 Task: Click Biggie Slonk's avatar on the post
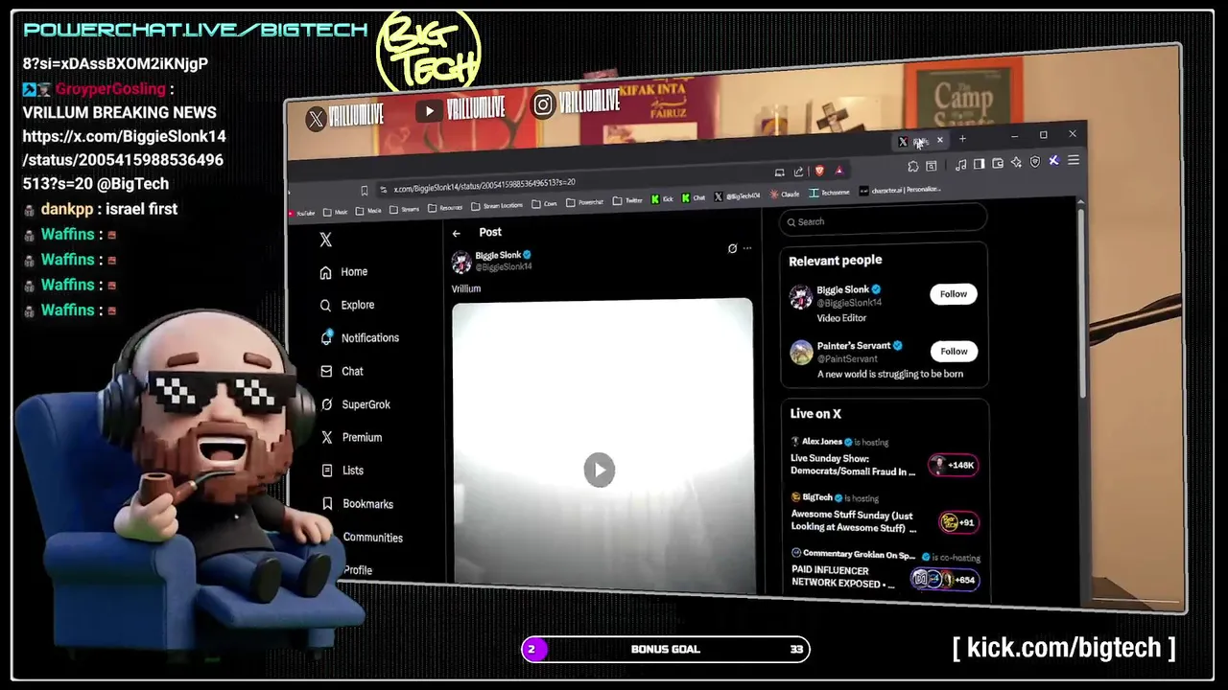[x=461, y=261]
